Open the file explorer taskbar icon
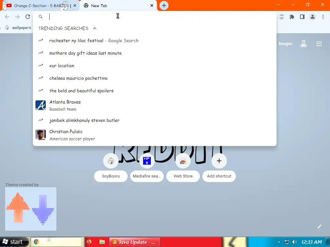330x247 pixels. click(102, 242)
